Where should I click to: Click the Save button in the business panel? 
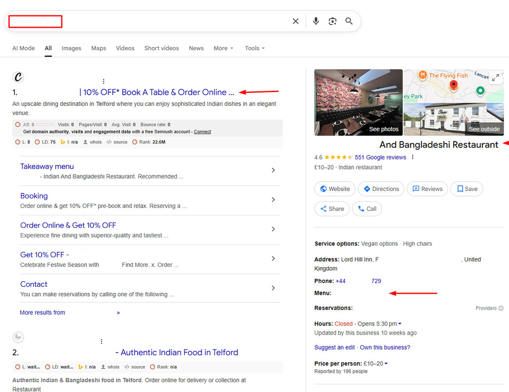click(467, 189)
